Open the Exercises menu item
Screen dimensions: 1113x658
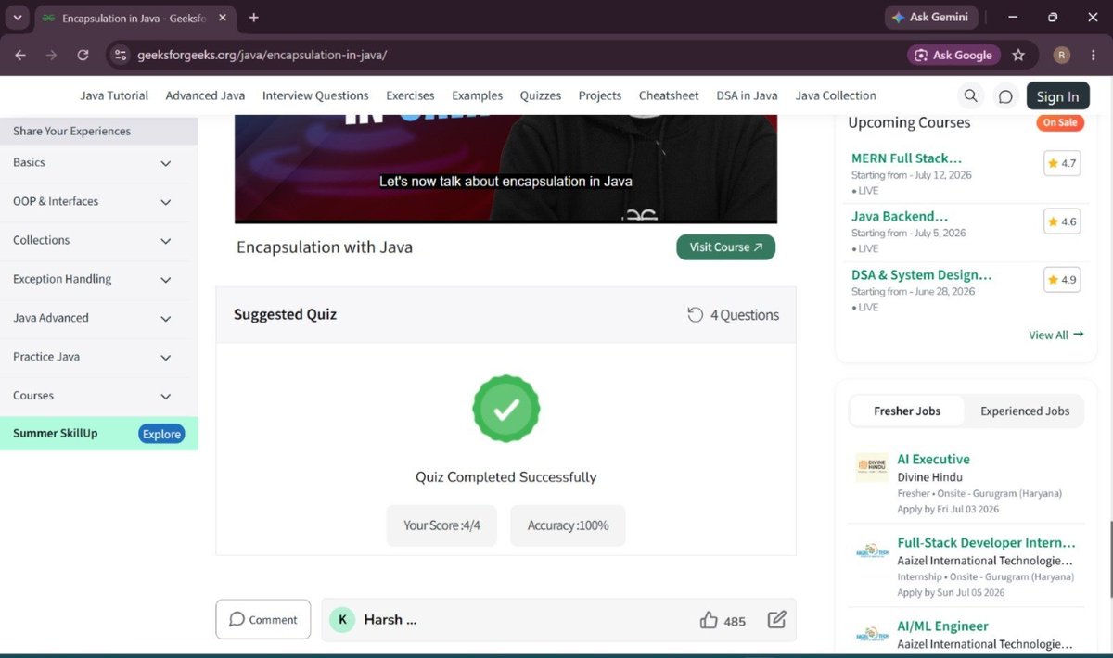click(x=410, y=95)
